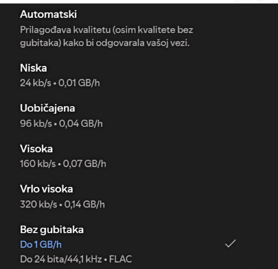
Task: Click the 96 kb/s bitrate label
Action: click(x=35, y=123)
